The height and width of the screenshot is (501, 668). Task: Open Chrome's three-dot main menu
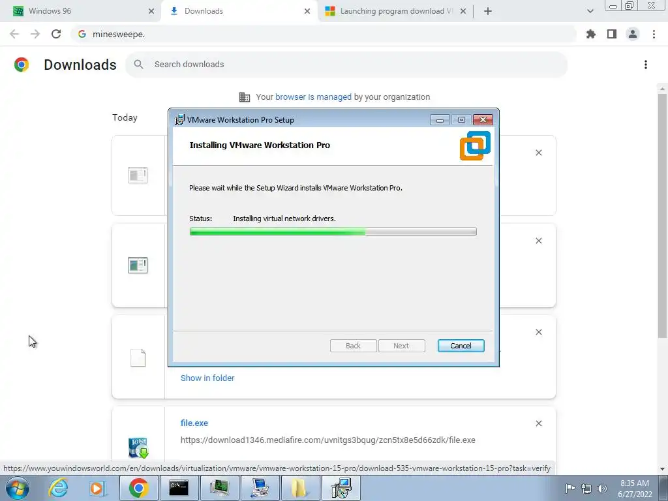click(654, 34)
